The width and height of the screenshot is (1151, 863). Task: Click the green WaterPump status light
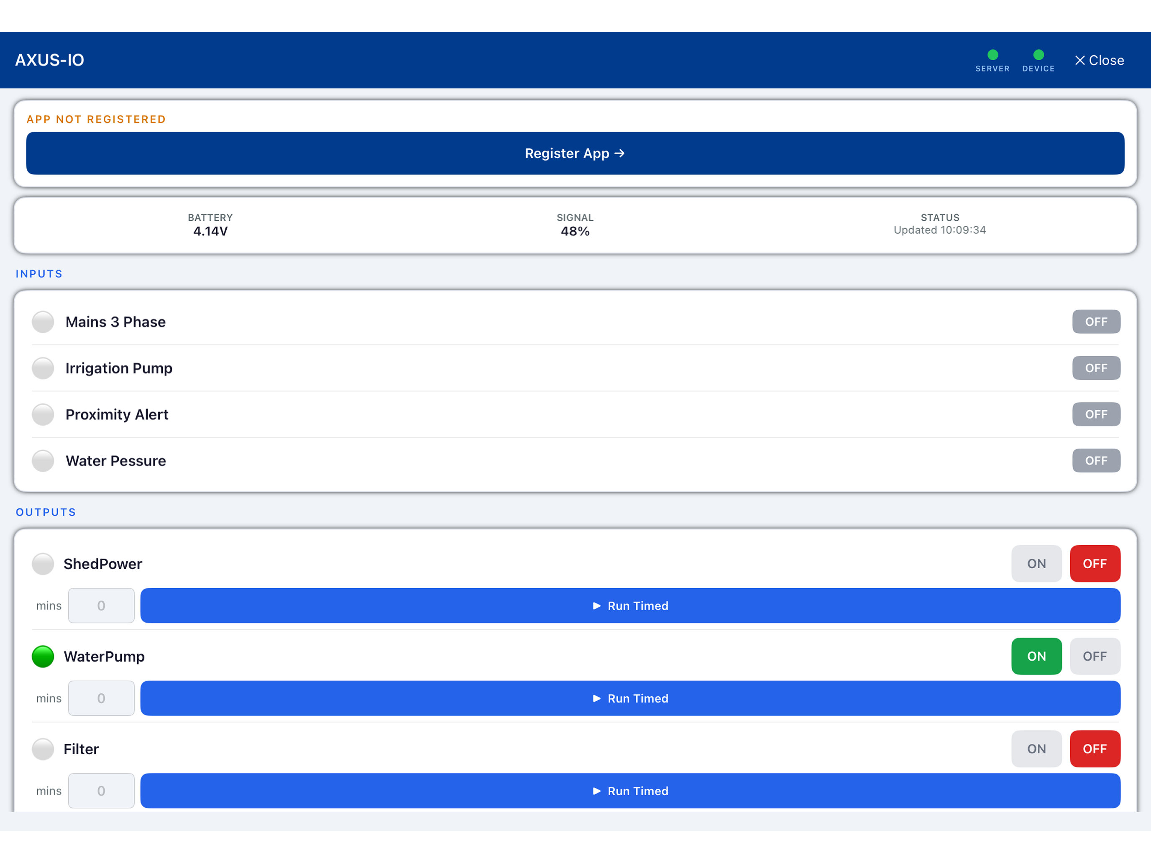[43, 656]
